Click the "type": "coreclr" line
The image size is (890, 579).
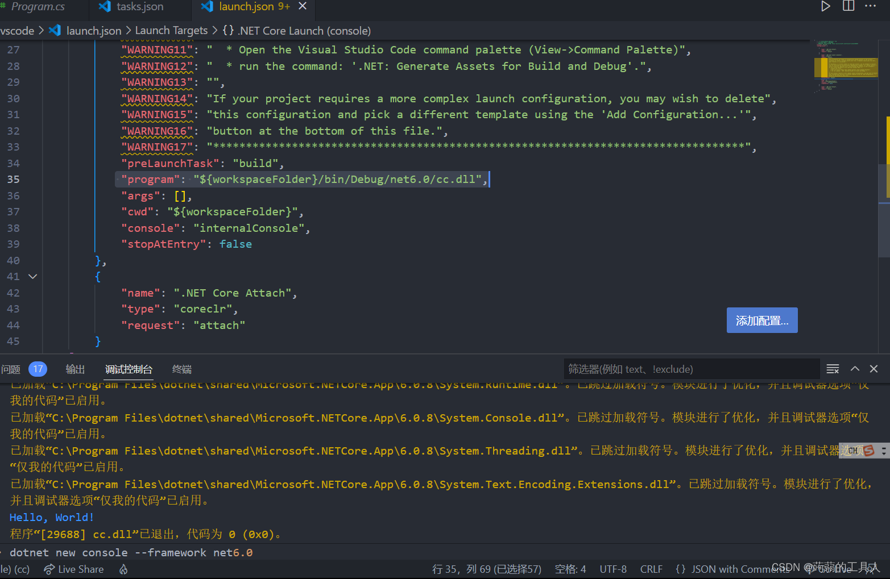click(x=179, y=309)
